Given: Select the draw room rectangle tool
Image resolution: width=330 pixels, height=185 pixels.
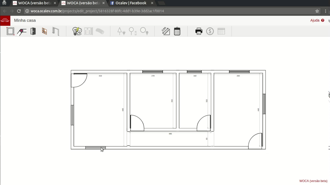Looking at the screenshot, I should [x=10, y=31].
